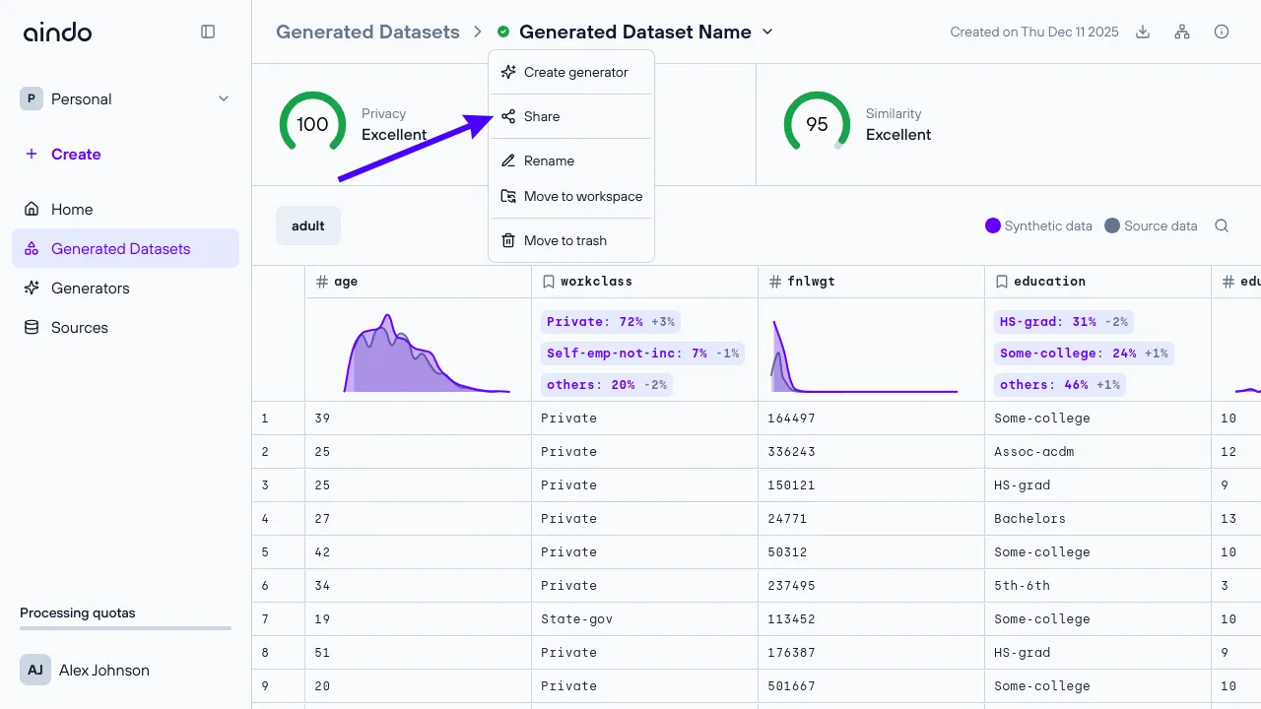This screenshot has height=709, width=1261.
Task: Click the Create button
Action: pyautogui.click(x=63, y=154)
